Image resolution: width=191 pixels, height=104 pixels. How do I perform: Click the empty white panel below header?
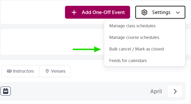[x=52, y=42]
